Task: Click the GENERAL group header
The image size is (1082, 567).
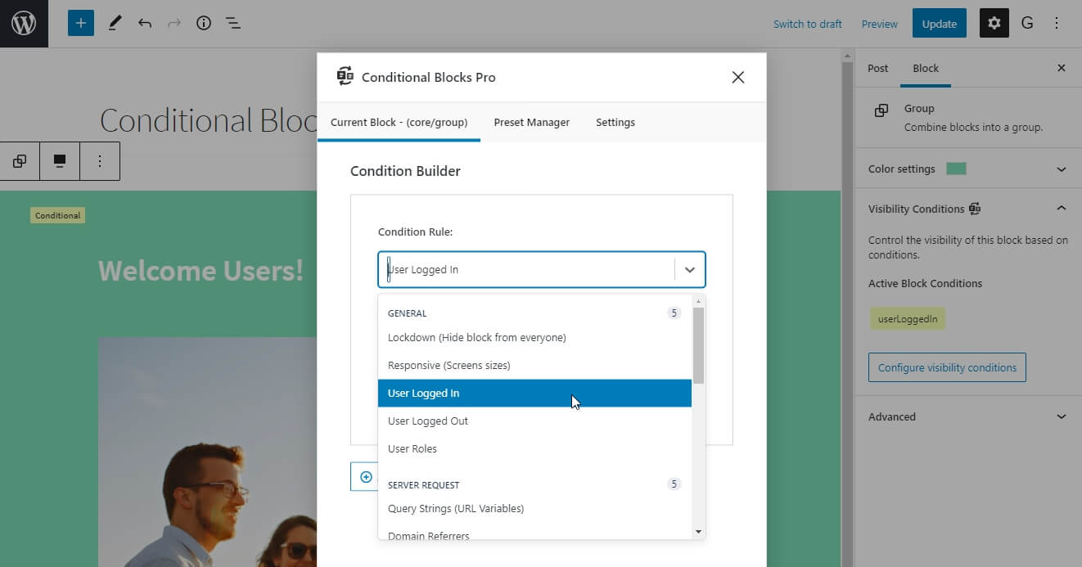Action: pyautogui.click(x=407, y=313)
